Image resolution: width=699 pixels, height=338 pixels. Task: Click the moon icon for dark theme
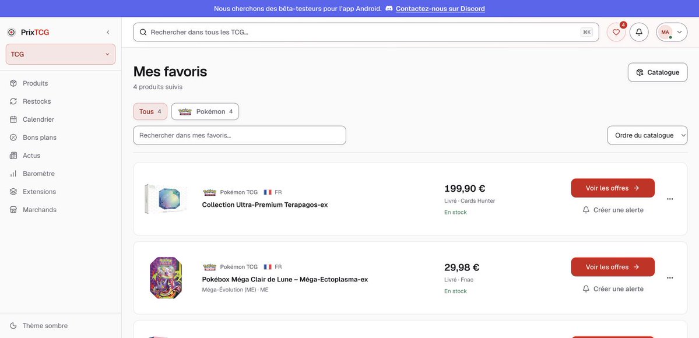tap(13, 326)
